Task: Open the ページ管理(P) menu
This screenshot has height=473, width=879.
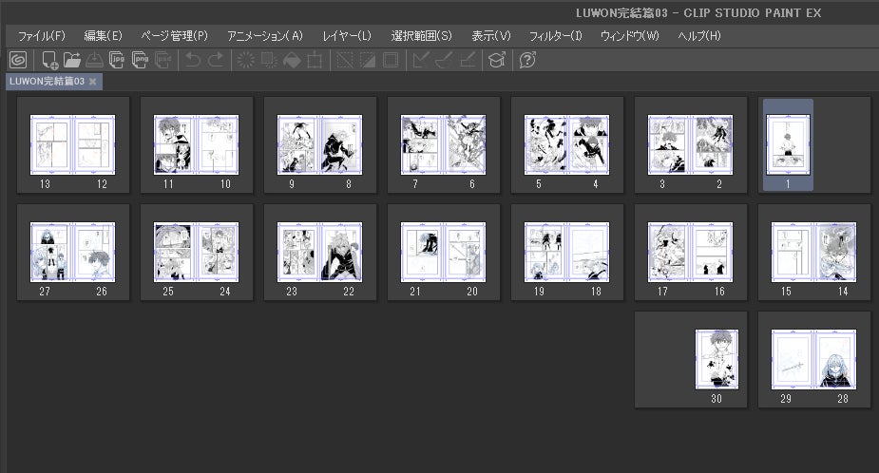Action: tap(174, 36)
